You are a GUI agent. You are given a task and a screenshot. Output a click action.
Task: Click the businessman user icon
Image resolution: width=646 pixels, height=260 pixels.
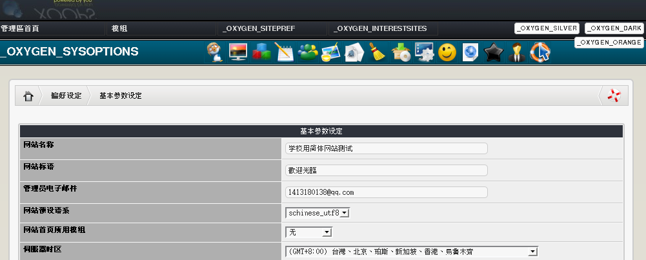click(516, 52)
